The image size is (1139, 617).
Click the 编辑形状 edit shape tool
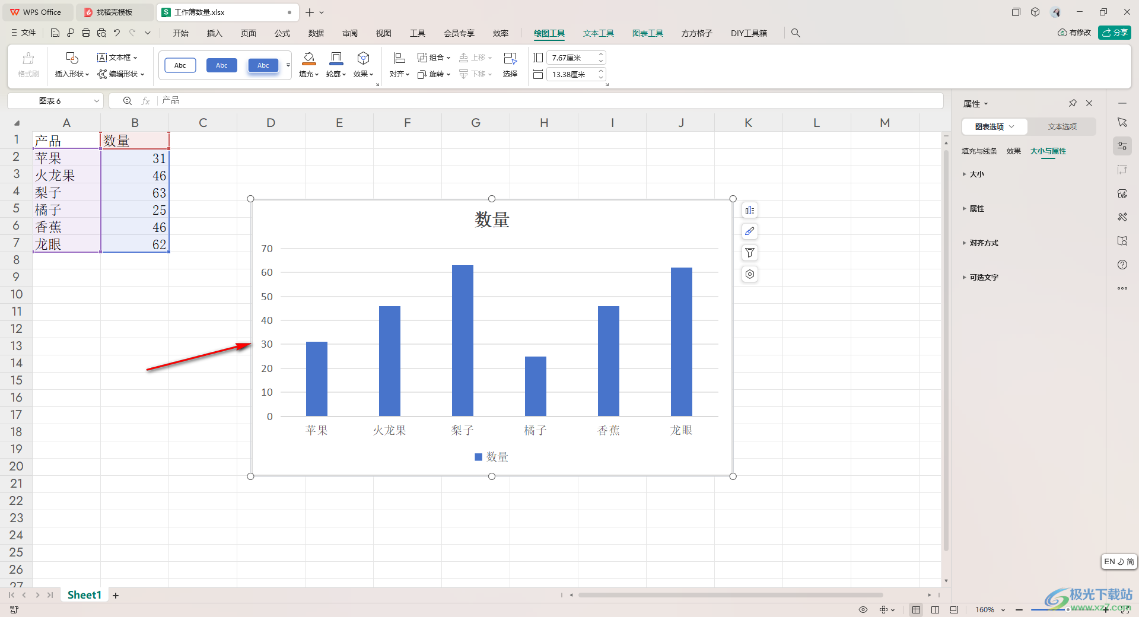point(121,74)
